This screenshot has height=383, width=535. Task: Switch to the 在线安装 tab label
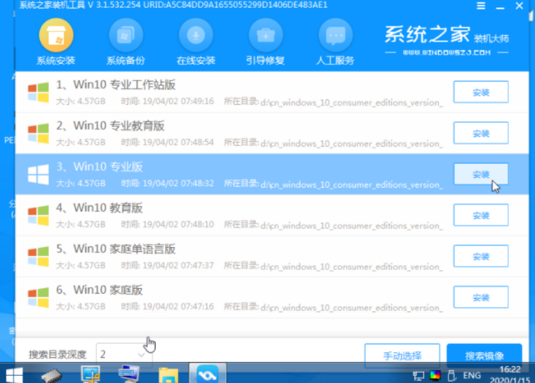(196, 61)
